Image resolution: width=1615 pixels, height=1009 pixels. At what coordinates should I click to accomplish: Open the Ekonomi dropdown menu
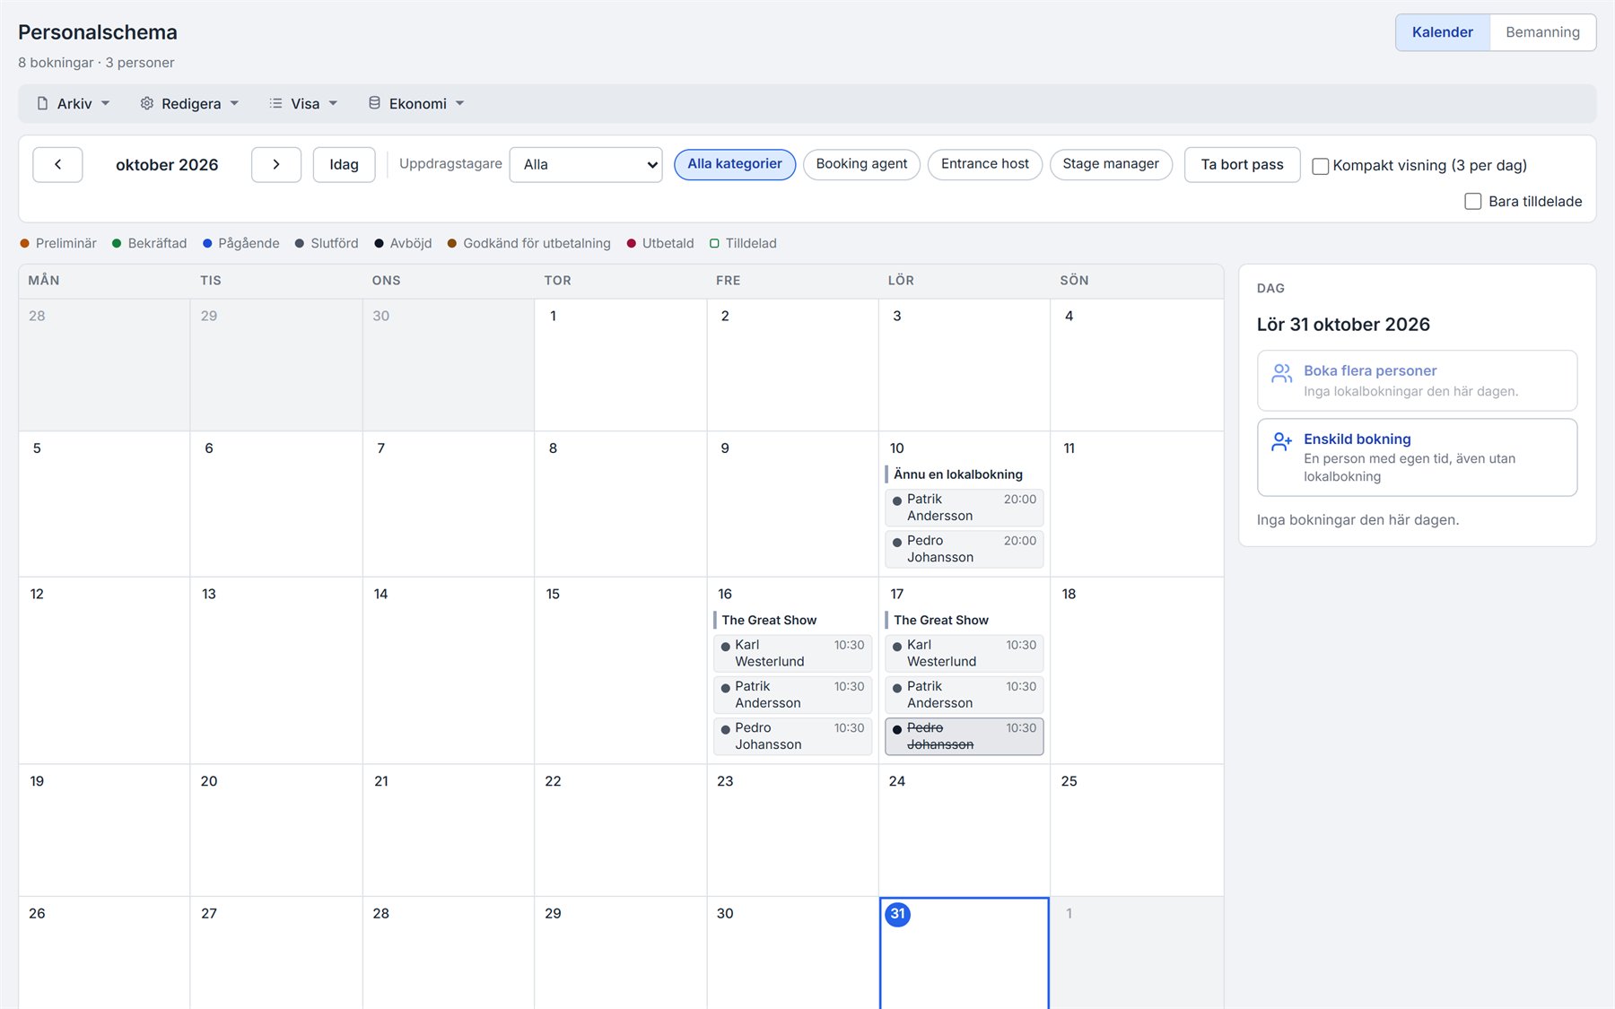tap(417, 104)
